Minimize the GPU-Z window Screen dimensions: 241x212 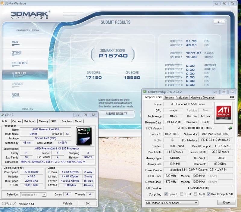tap(216, 92)
